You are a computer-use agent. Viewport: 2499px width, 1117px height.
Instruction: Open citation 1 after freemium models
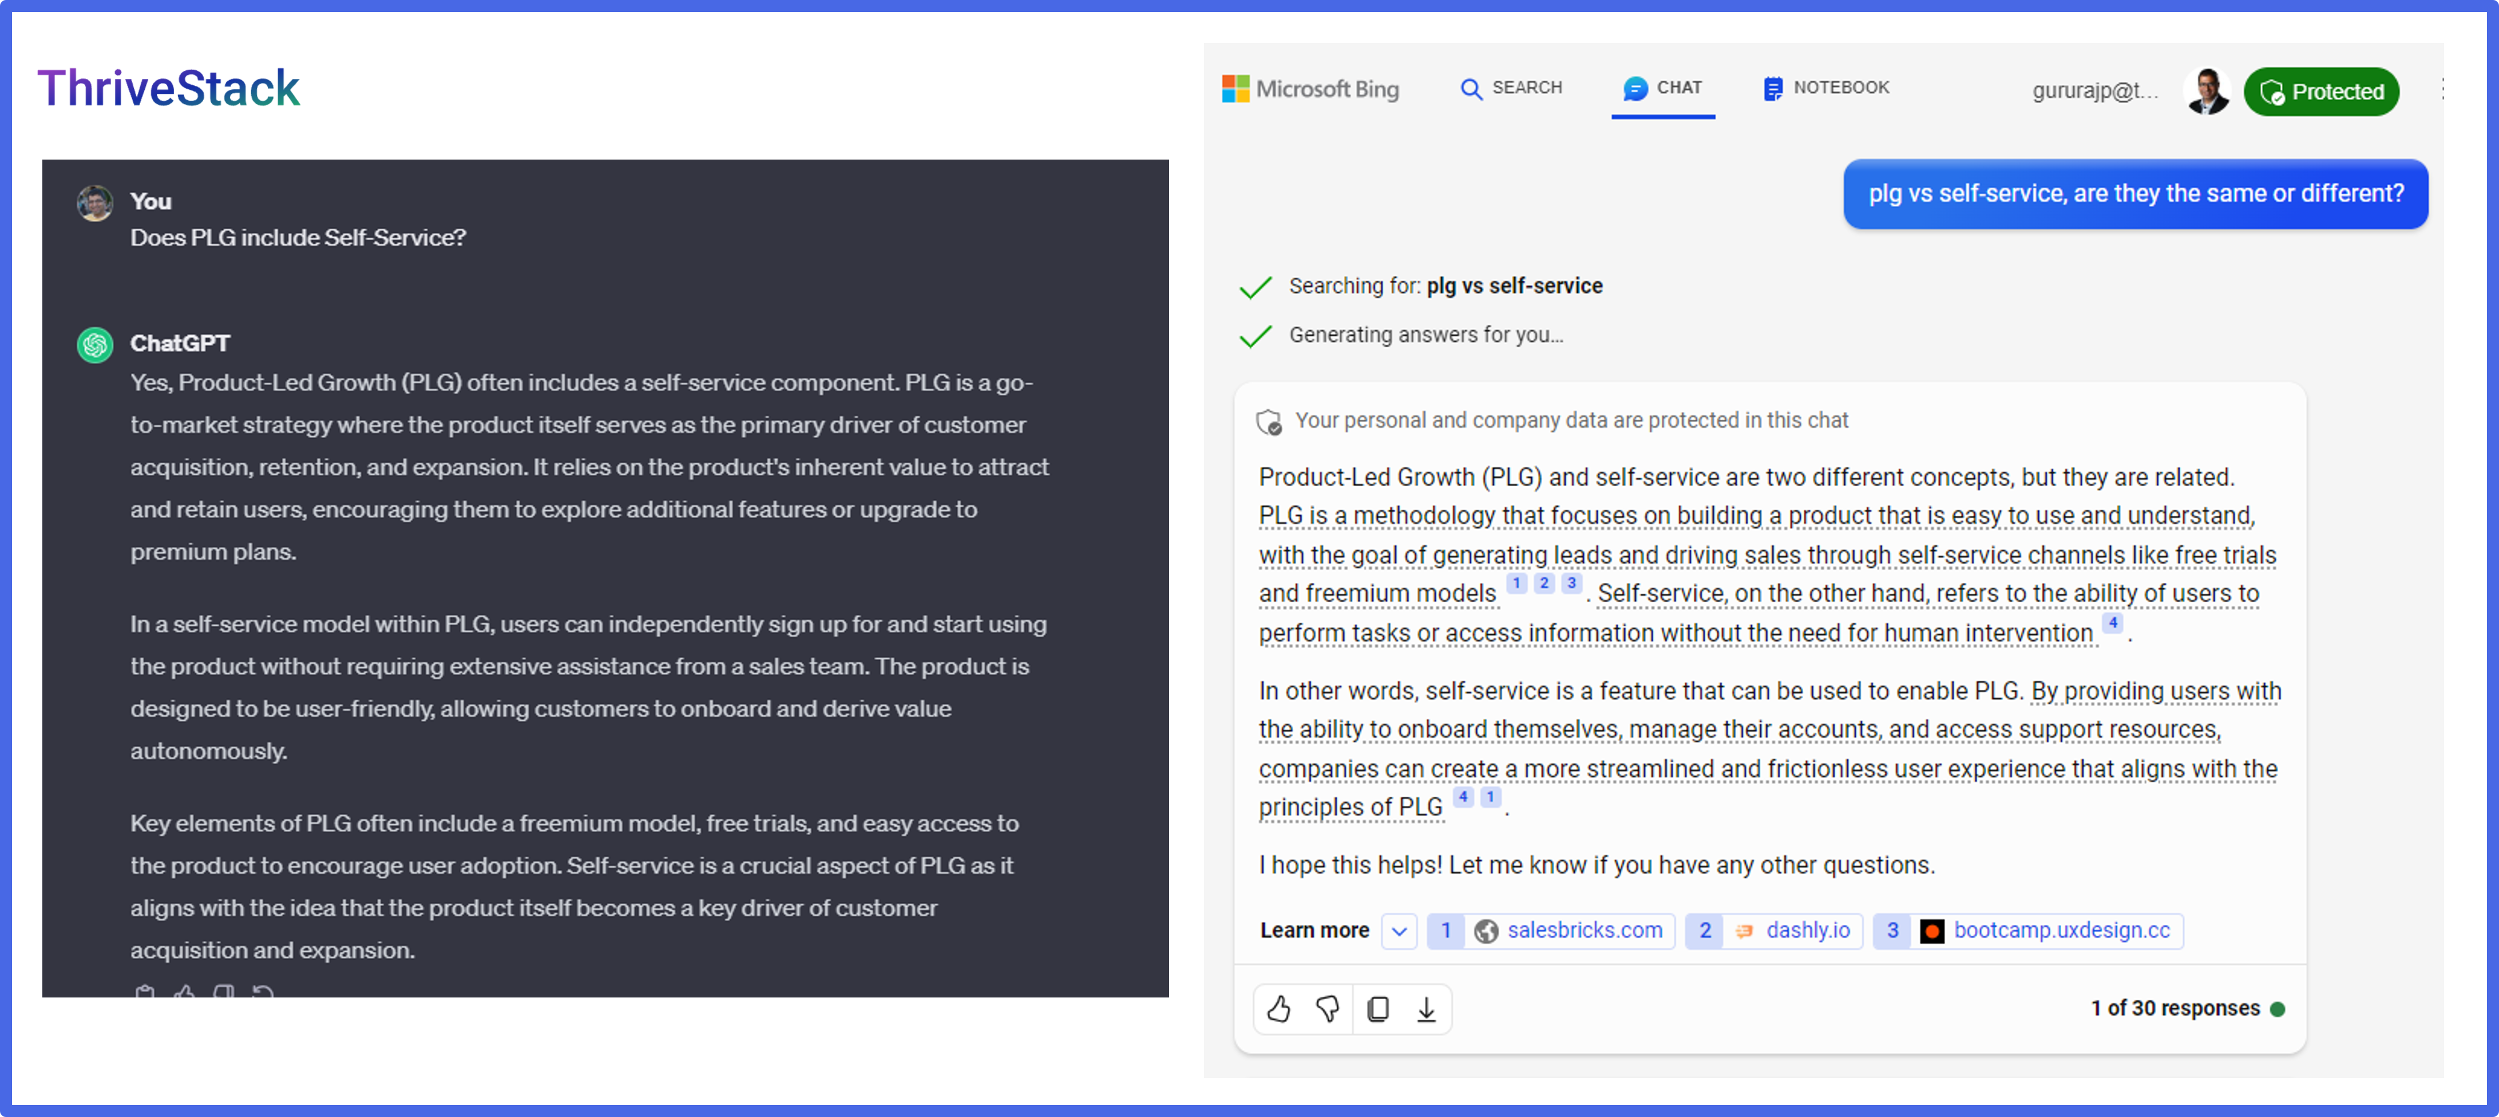pyautogui.click(x=1516, y=583)
